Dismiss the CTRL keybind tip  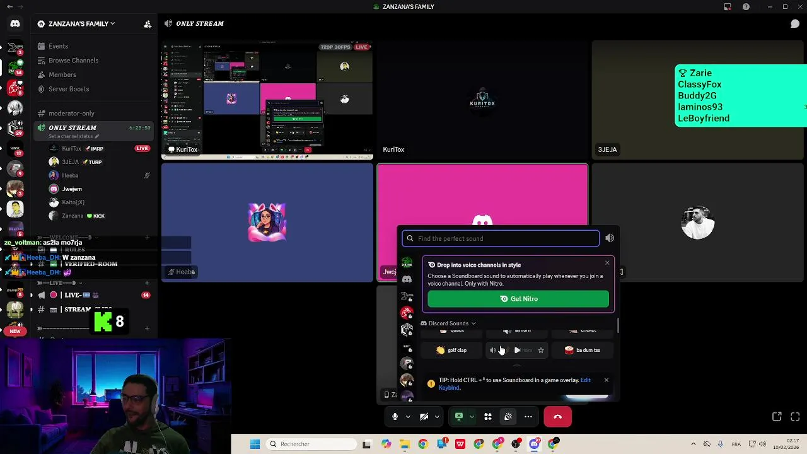coord(607,380)
